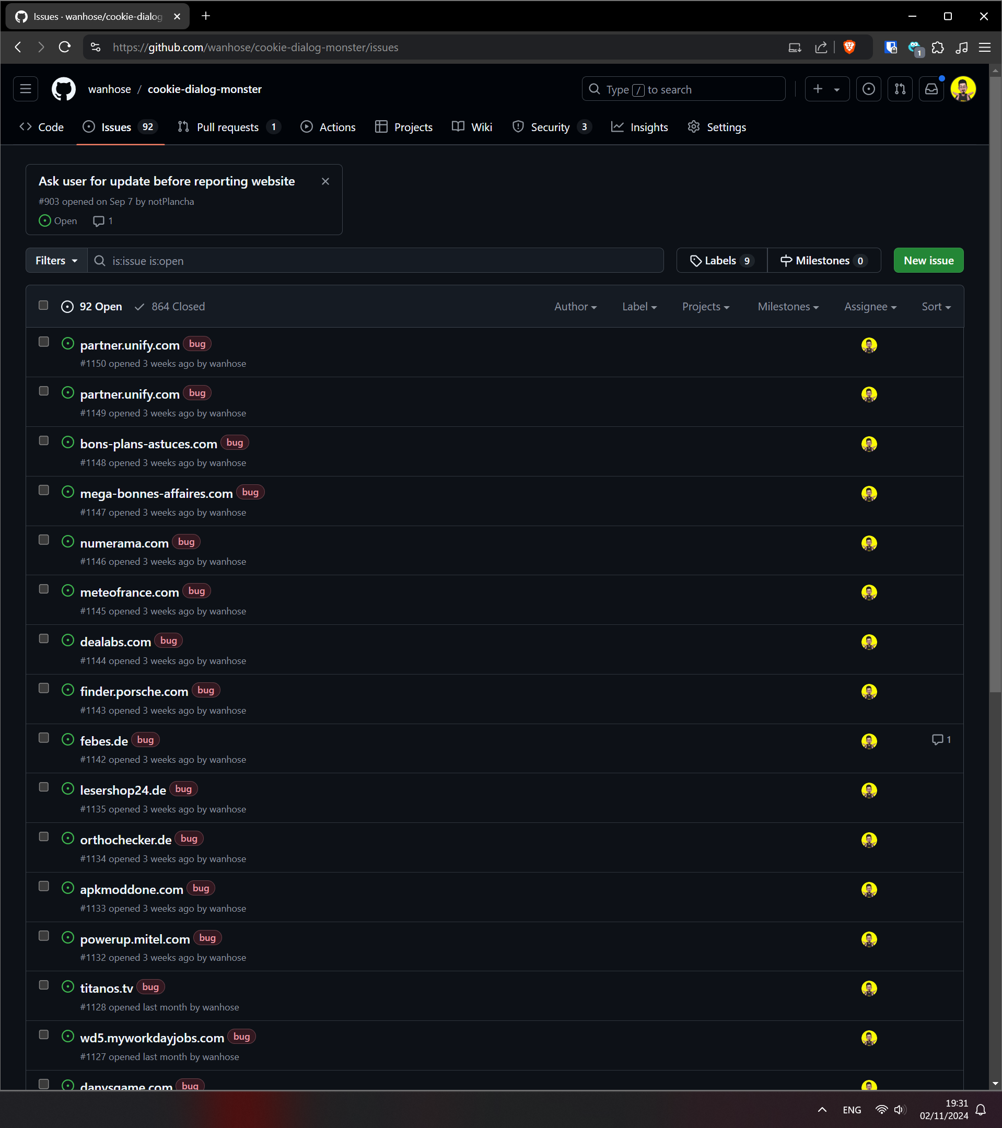Check the dealabs.com checkbox

click(x=43, y=638)
